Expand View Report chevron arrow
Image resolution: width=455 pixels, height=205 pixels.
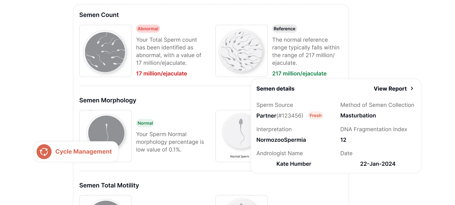click(x=412, y=88)
